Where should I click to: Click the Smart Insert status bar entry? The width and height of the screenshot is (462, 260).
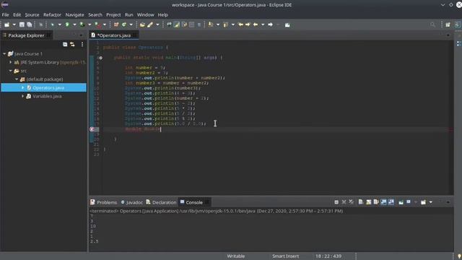tap(286, 256)
